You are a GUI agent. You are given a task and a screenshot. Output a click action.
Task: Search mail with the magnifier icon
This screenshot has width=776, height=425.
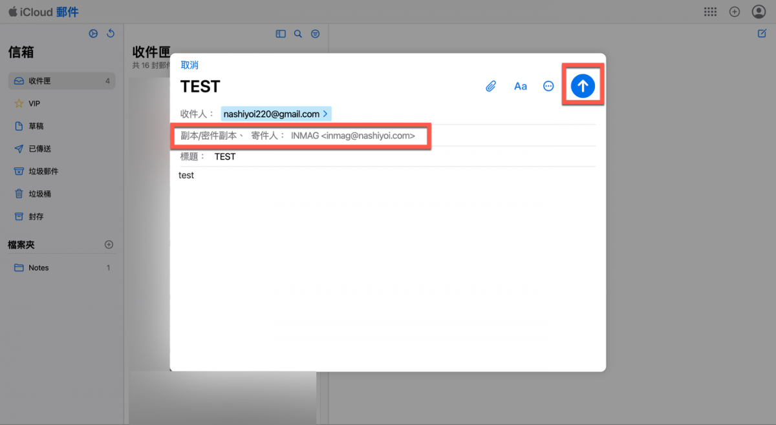(298, 34)
